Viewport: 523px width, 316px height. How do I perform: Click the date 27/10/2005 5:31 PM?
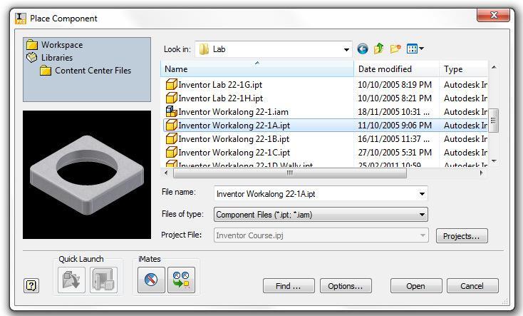395,153
